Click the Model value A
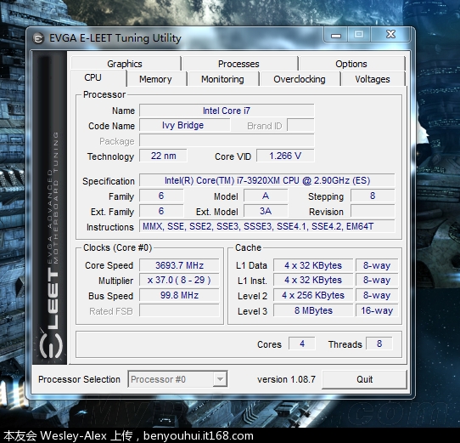The width and height of the screenshot is (460, 443). point(266,196)
